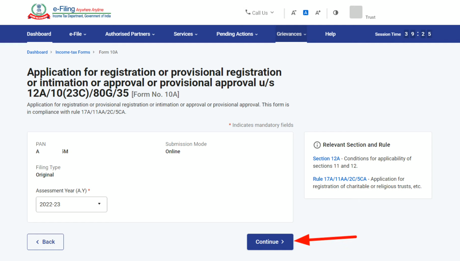Open the Section 12A link
This screenshot has width=460, height=261.
click(326, 158)
